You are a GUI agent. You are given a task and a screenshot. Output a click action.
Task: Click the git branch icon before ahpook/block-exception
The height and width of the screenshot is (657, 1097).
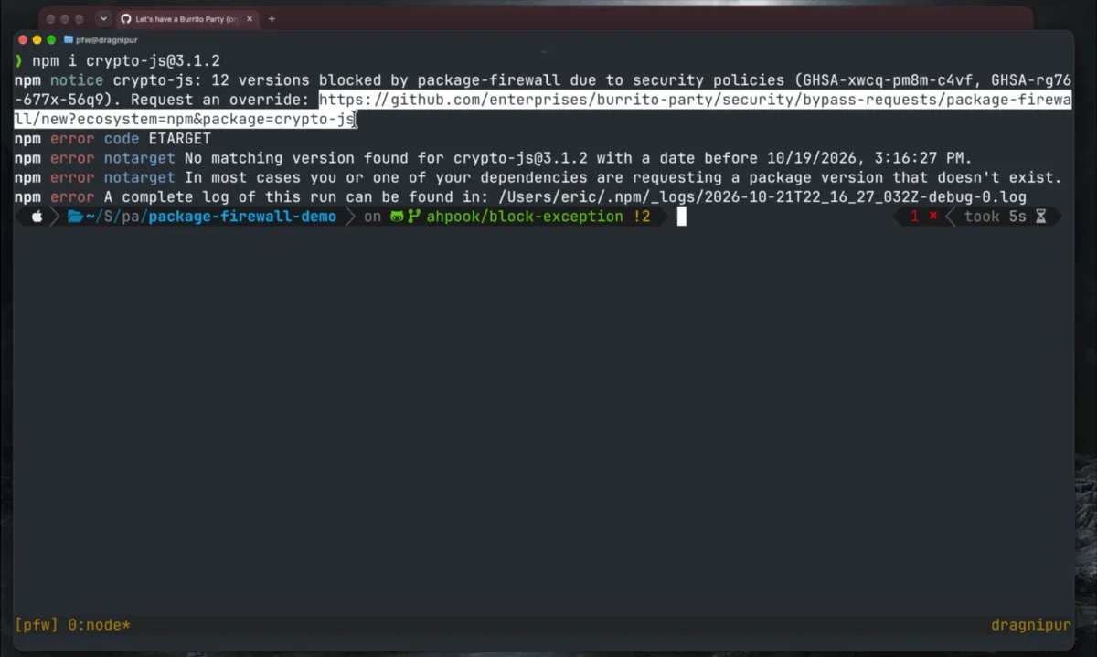point(414,217)
